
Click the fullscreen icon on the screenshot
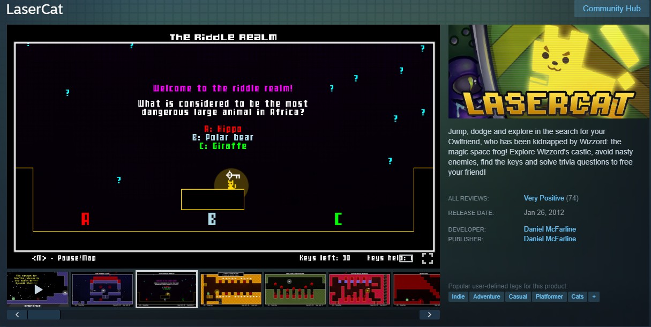[427, 258]
